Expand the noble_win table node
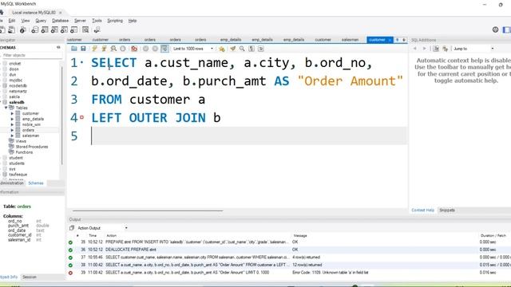The width and height of the screenshot is (511, 287). pos(13,124)
